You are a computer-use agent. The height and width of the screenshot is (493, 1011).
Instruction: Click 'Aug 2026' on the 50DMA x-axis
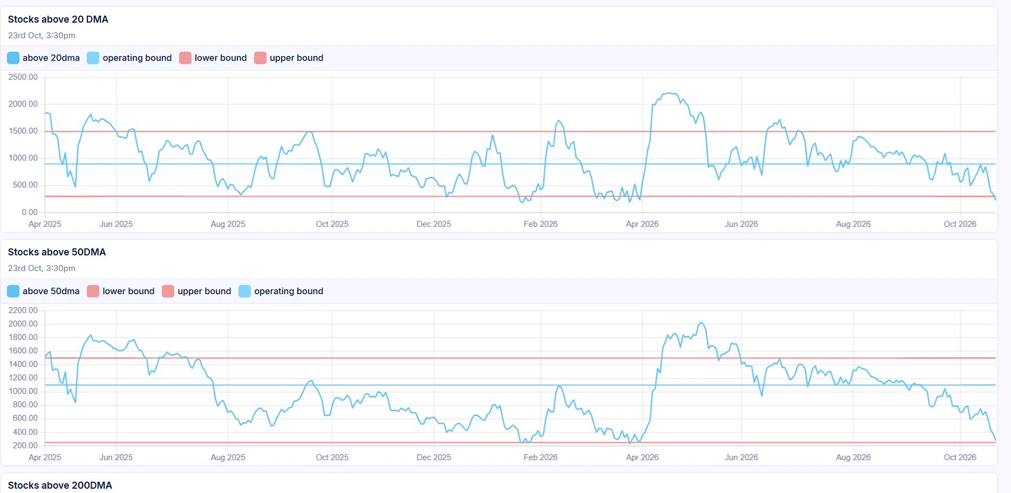(x=853, y=457)
